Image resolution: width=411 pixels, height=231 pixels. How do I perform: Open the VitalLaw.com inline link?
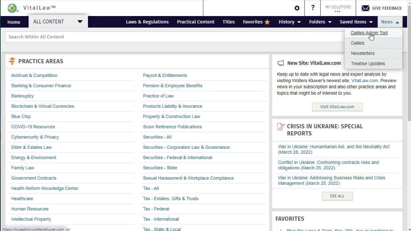pos(365,81)
